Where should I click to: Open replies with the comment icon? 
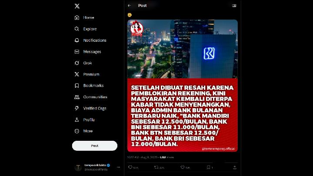point(130,167)
